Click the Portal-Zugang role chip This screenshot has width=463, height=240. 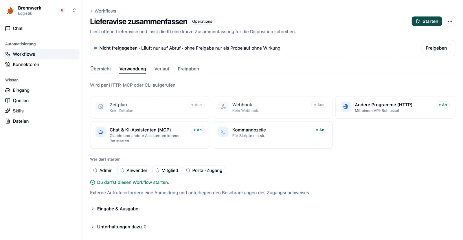204,171
